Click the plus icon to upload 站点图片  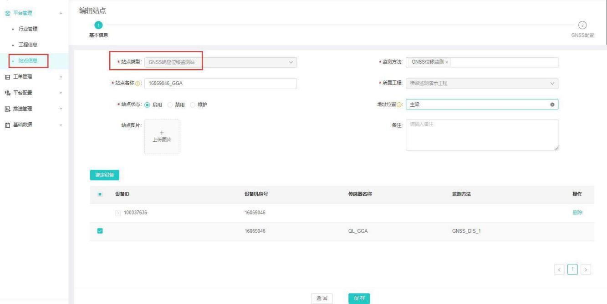(162, 133)
